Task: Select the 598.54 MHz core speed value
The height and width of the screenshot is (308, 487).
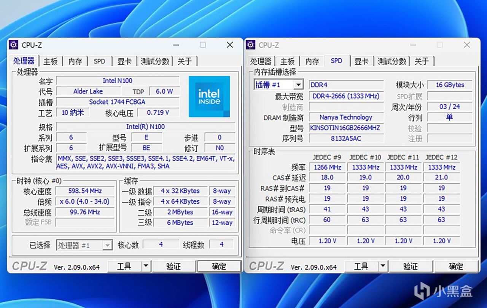Action: 85,191
